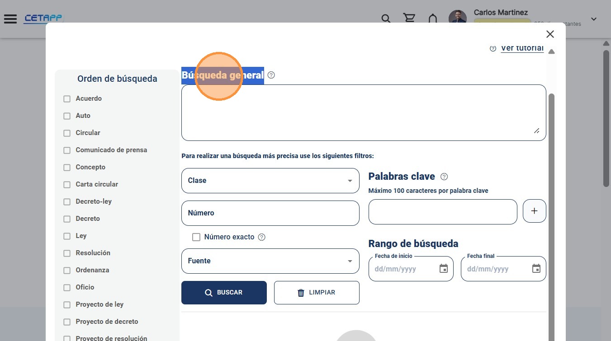Click the BUSCAR button
Viewport: 611px width, 341px height.
pyautogui.click(x=224, y=293)
